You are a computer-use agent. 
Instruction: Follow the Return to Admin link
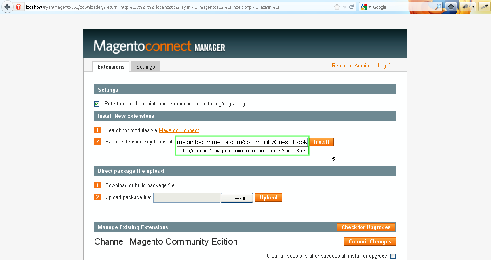pyautogui.click(x=350, y=66)
